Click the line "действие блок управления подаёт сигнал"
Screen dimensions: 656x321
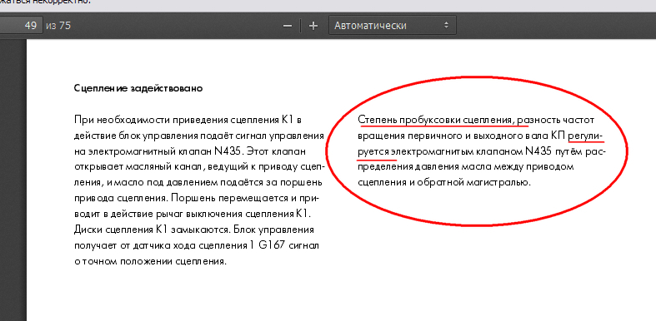point(198,136)
